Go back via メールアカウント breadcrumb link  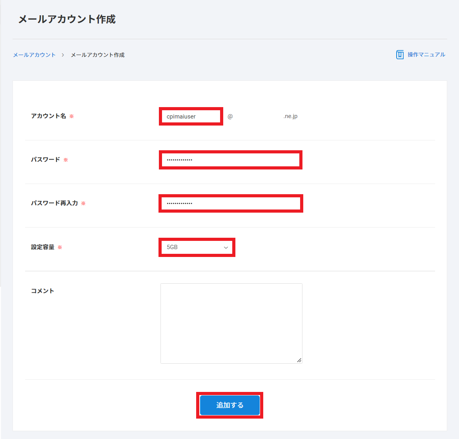35,55
